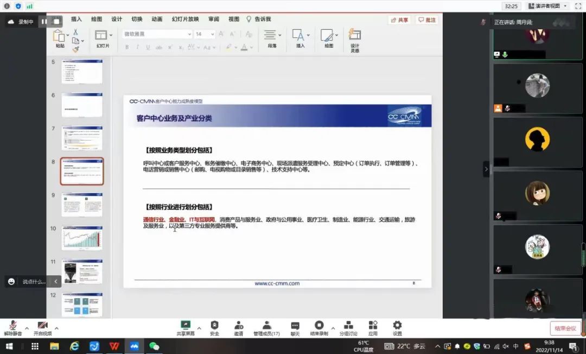The height and width of the screenshot is (354, 586).
Task: Open the green network signal bars icon
Action: pyautogui.click(x=29, y=6)
